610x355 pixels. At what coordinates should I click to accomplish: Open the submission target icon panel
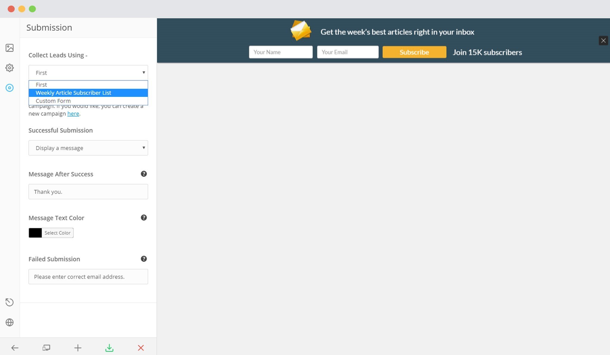coord(10,88)
